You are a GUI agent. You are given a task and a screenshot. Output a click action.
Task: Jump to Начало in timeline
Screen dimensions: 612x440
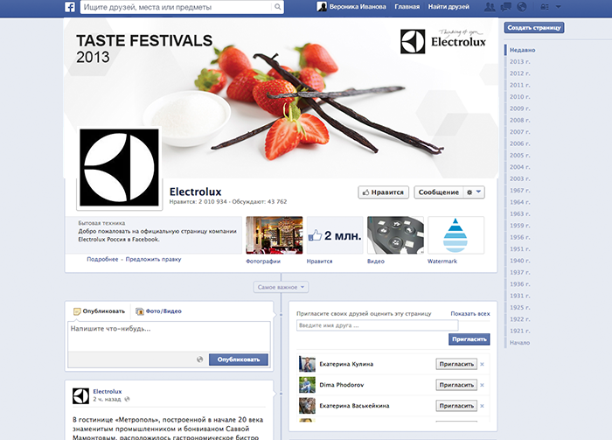click(520, 343)
